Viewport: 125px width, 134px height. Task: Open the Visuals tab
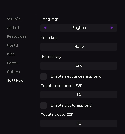click(14, 19)
